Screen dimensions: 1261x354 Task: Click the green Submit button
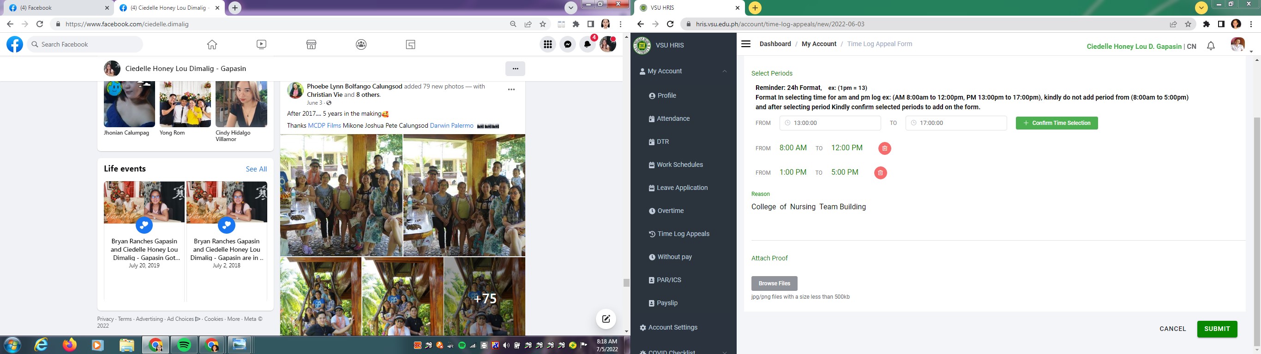1216,329
